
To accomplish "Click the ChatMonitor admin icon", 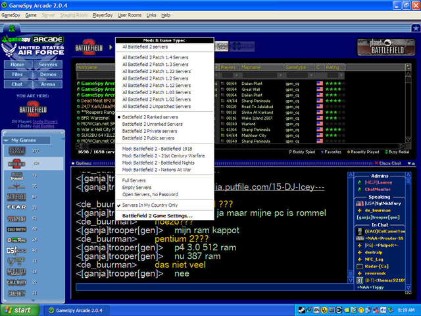I will click(x=360, y=190).
